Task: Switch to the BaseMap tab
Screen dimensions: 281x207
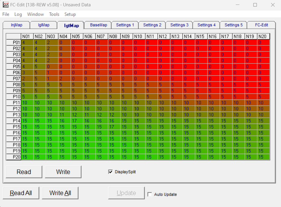Action: pos(98,25)
